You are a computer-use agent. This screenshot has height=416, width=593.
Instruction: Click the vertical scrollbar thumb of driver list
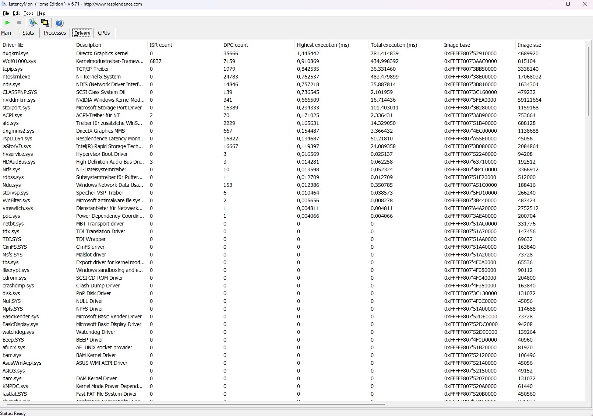coord(588,81)
